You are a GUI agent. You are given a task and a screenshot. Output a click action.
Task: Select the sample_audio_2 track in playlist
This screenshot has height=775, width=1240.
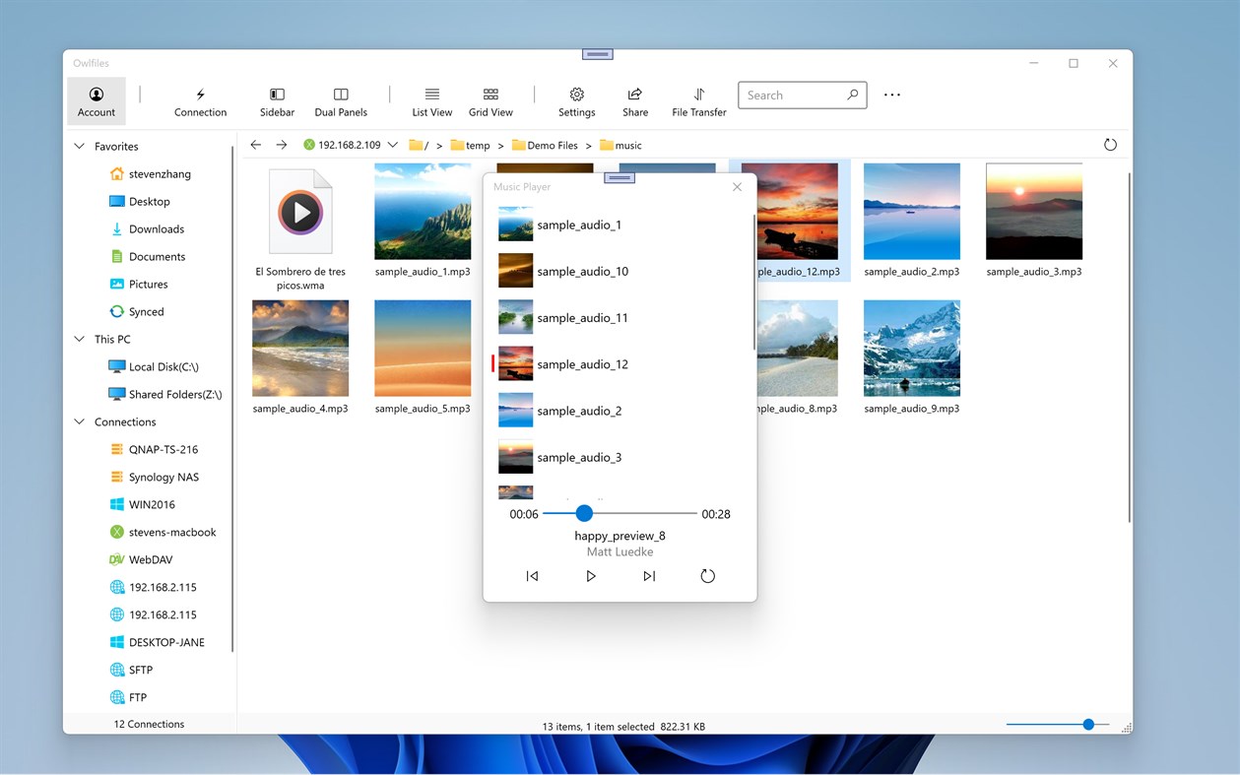click(579, 411)
